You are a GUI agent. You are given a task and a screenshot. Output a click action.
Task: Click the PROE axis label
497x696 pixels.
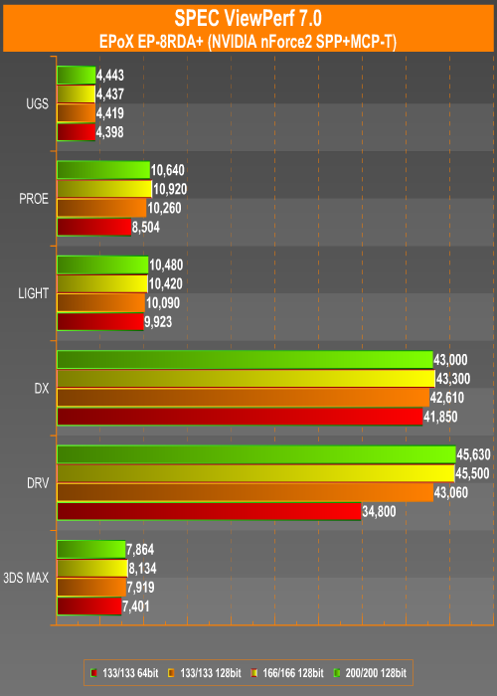(34, 199)
